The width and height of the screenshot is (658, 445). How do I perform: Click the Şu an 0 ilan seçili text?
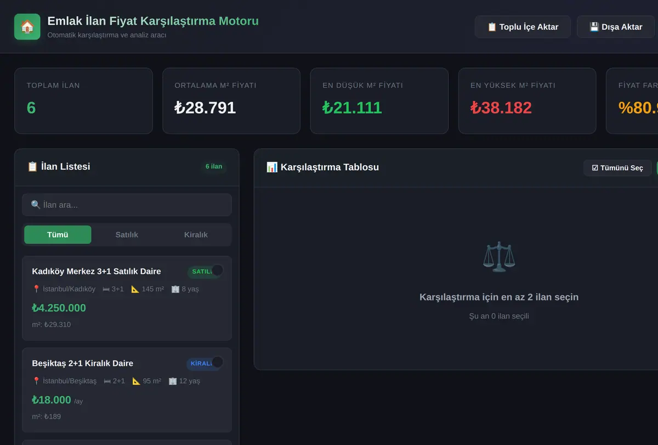499,316
